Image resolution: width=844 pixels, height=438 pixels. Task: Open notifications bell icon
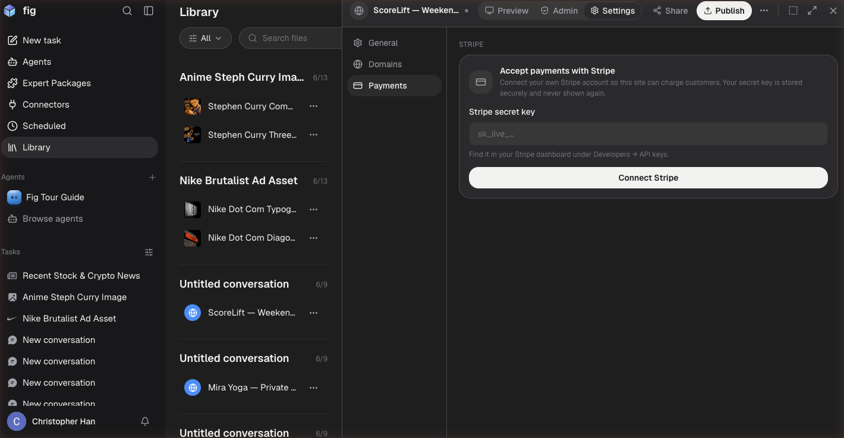point(145,421)
